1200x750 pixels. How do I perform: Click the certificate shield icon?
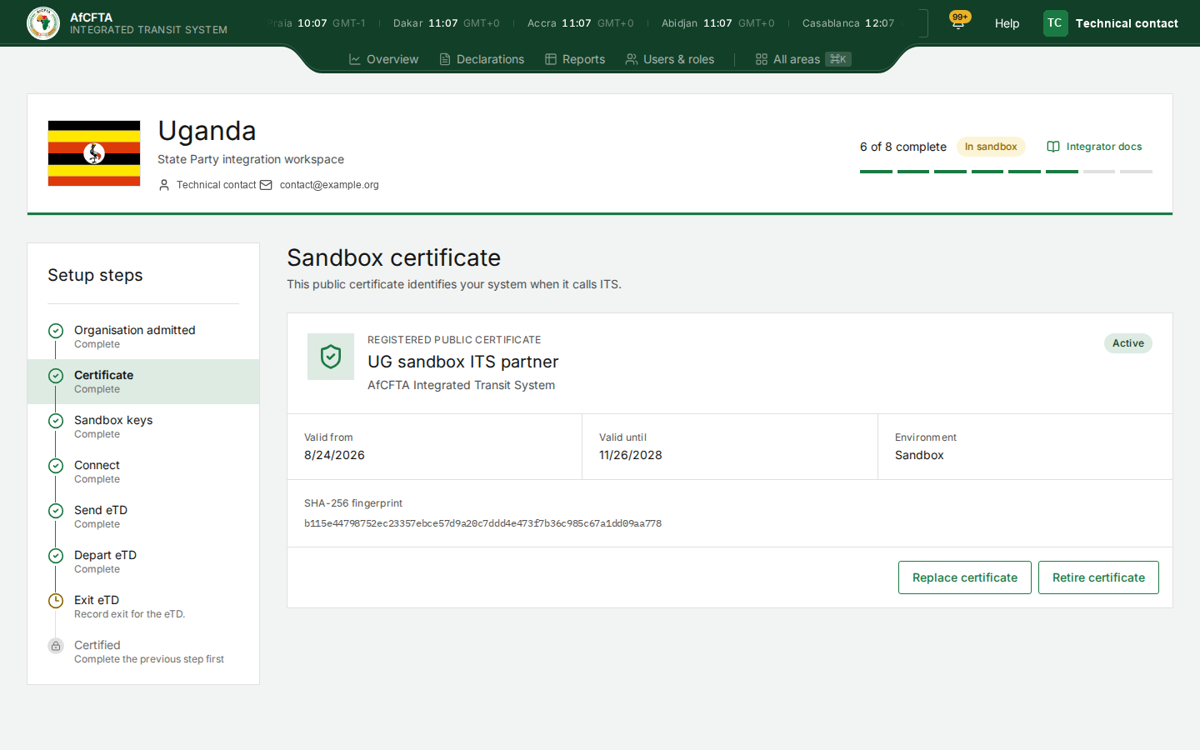click(x=331, y=357)
